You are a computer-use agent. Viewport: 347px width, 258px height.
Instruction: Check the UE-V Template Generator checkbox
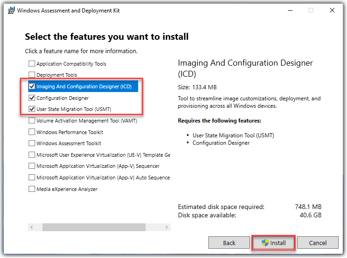(32, 154)
